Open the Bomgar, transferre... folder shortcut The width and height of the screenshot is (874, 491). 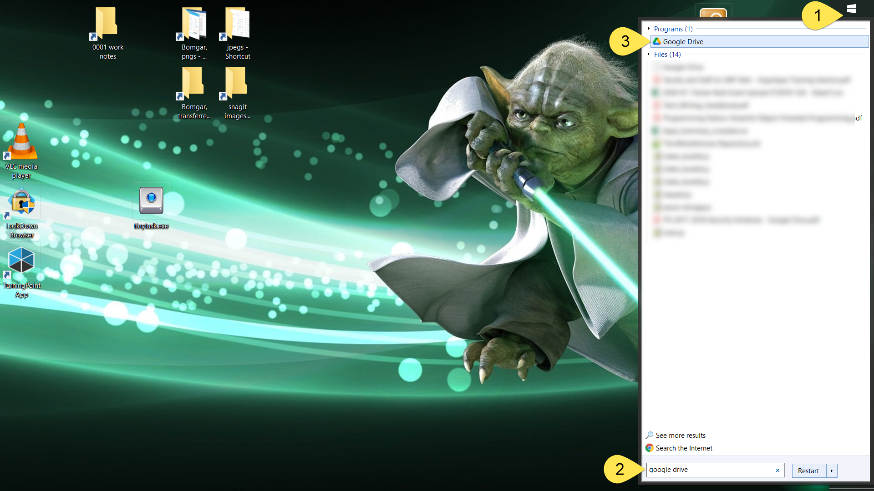pyautogui.click(x=194, y=93)
